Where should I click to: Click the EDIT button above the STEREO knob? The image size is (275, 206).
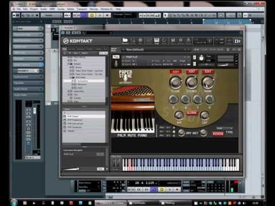(x=191, y=72)
